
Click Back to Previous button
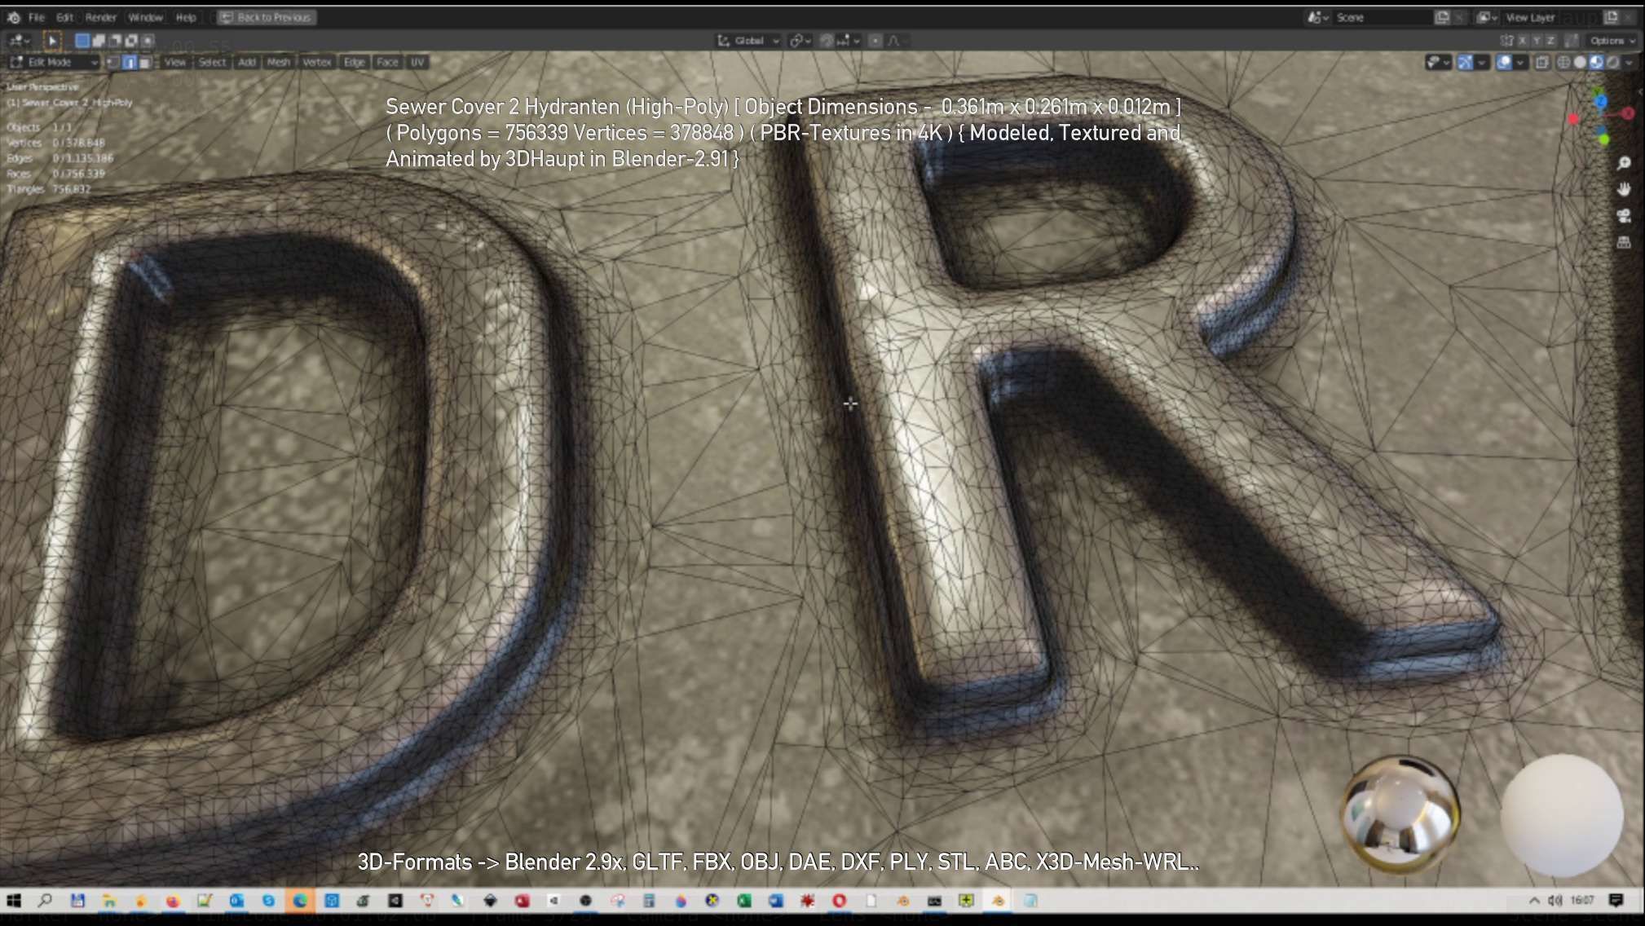click(x=267, y=17)
